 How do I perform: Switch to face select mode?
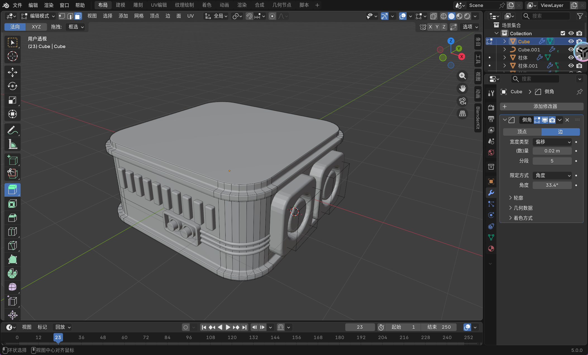click(78, 16)
